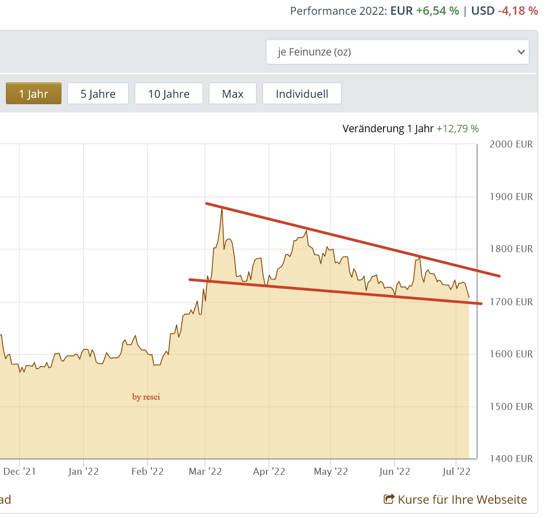553x518 pixels.
Task: Show the "Max" time range
Action: pos(233,93)
